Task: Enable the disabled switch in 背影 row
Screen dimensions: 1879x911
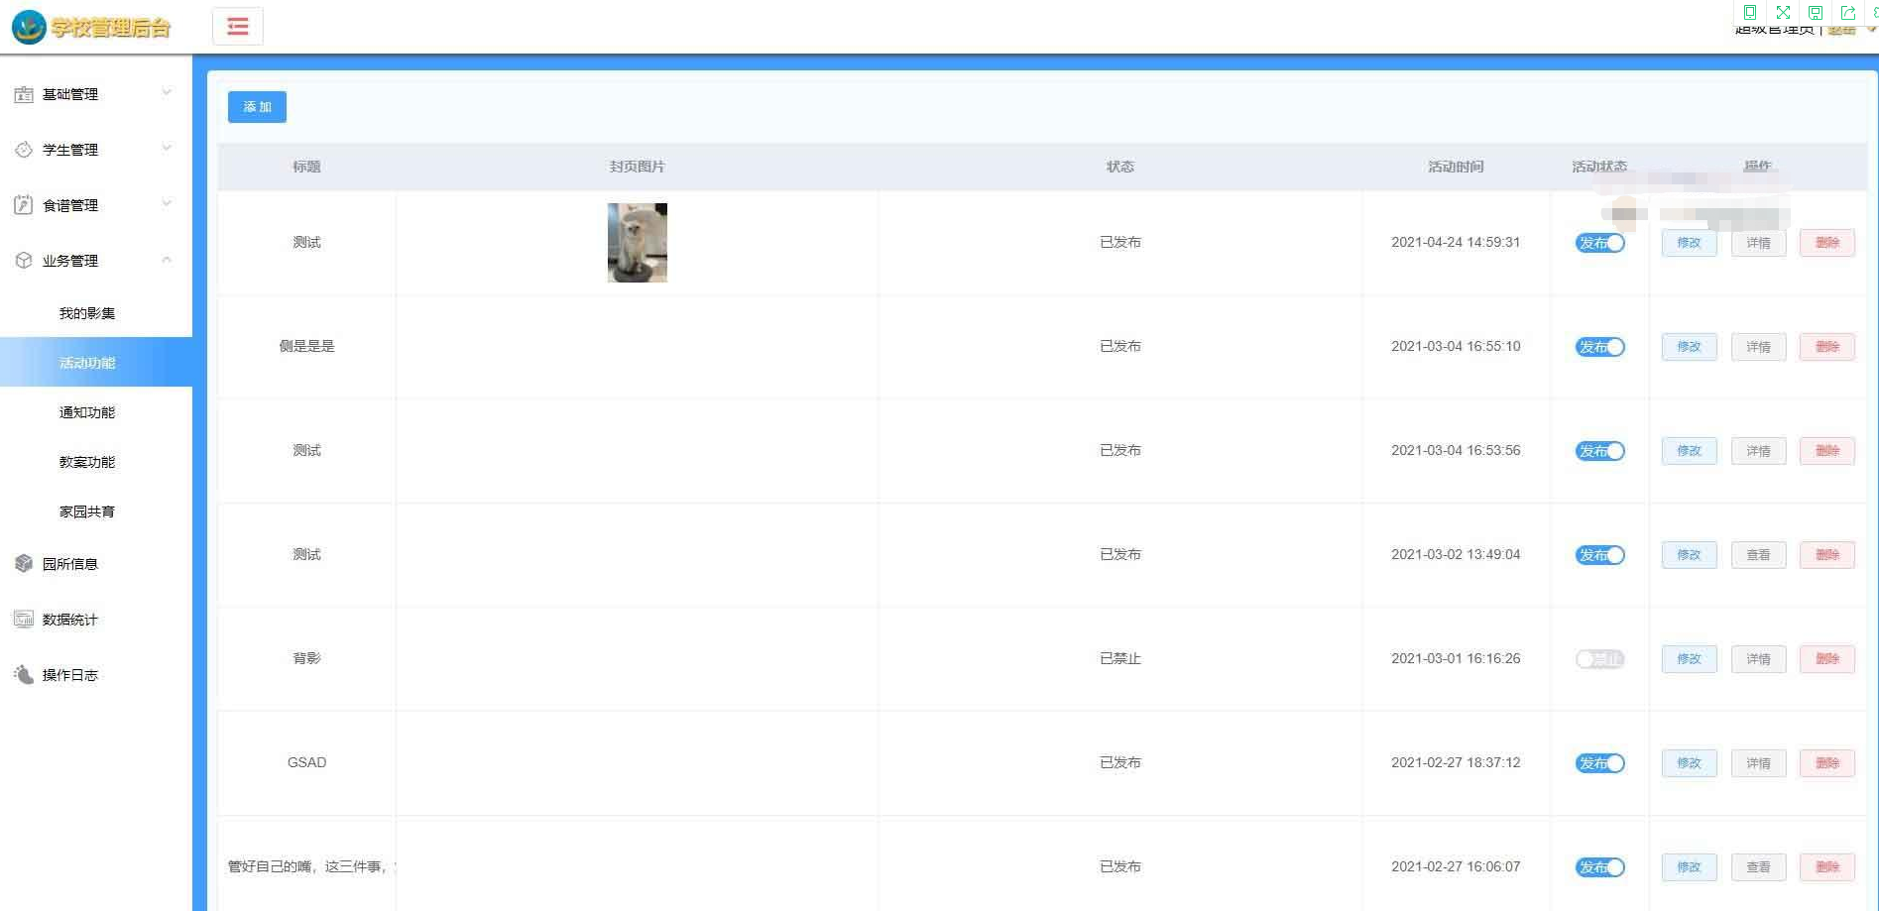Action: 1599,659
